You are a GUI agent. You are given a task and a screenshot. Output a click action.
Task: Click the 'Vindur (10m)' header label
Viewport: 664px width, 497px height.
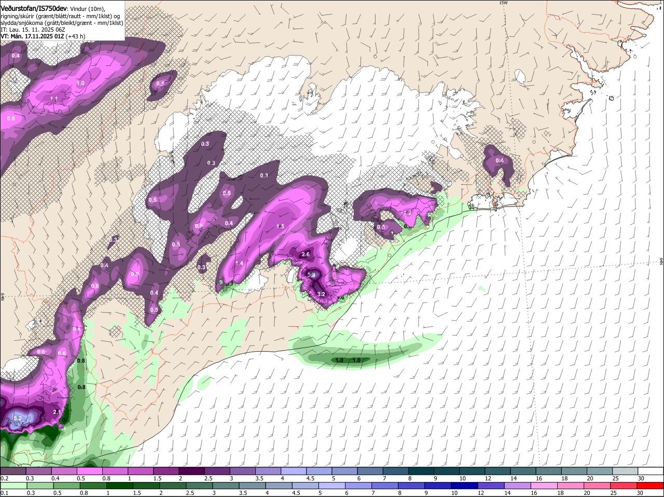pos(87,9)
